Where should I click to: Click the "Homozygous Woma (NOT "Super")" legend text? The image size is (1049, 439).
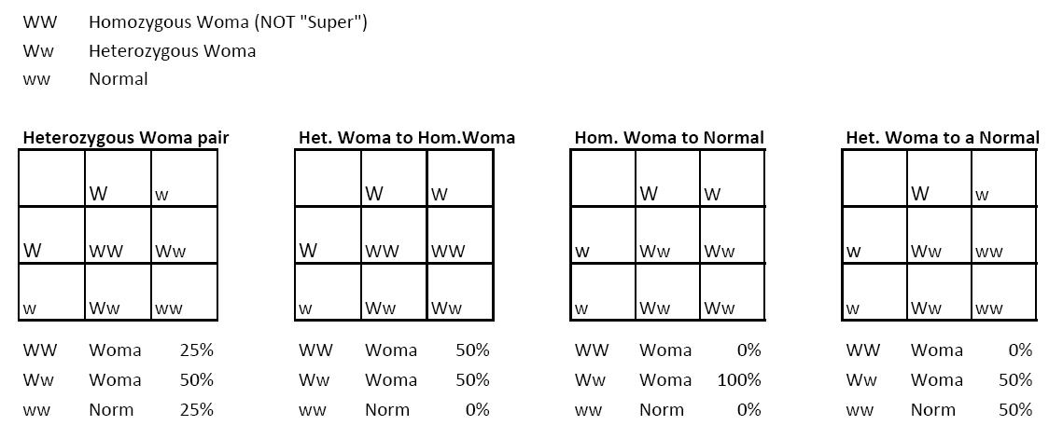[228, 22]
